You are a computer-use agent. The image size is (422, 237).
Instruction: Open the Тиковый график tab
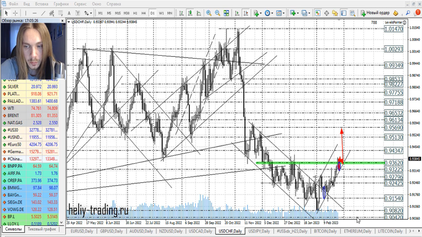41,229
